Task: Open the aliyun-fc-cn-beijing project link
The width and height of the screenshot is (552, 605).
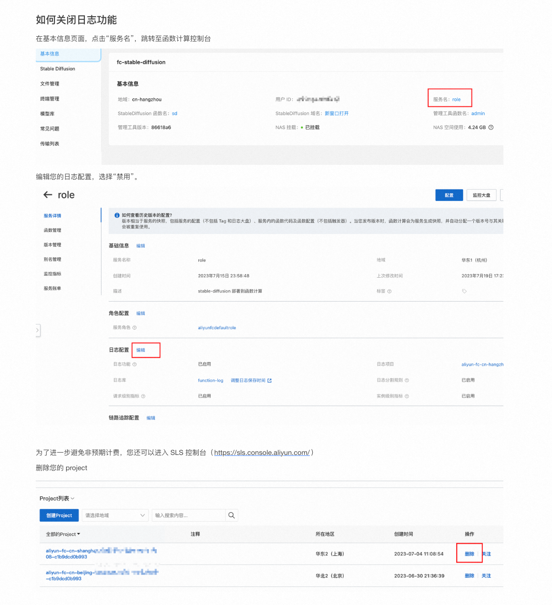Action: 102,575
